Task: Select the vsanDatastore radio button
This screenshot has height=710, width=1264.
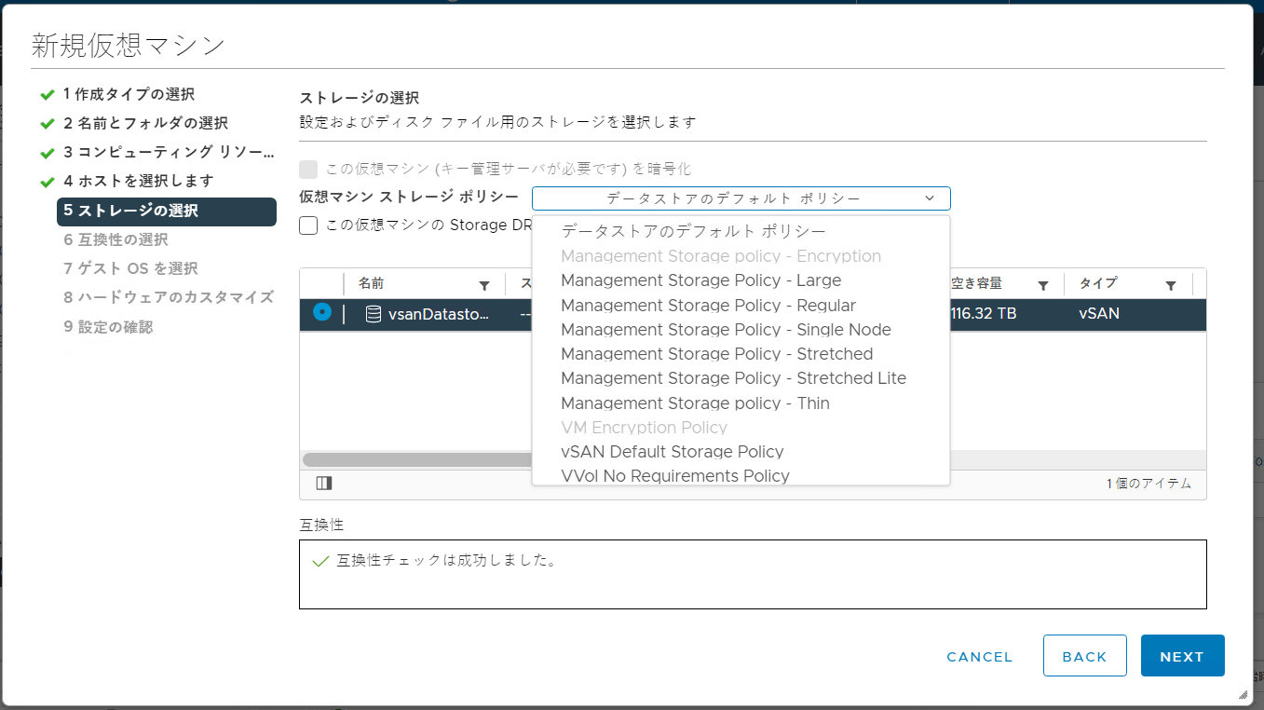Action: pyautogui.click(x=320, y=313)
